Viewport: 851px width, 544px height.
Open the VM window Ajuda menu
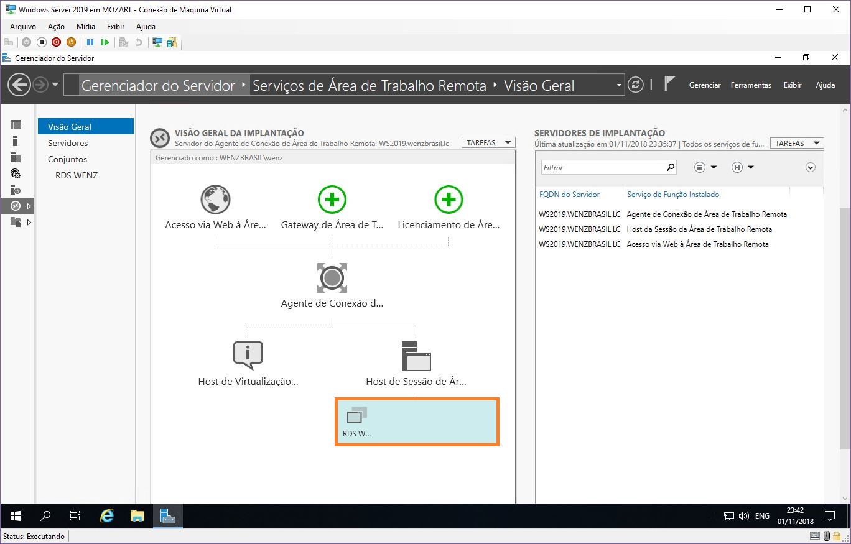pyautogui.click(x=146, y=27)
